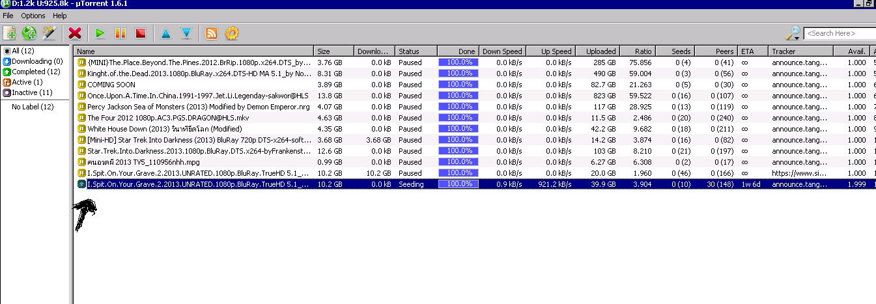The width and height of the screenshot is (876, 304).
Task: Sort by the Peers column header
Action: click(x=716, y=51)
